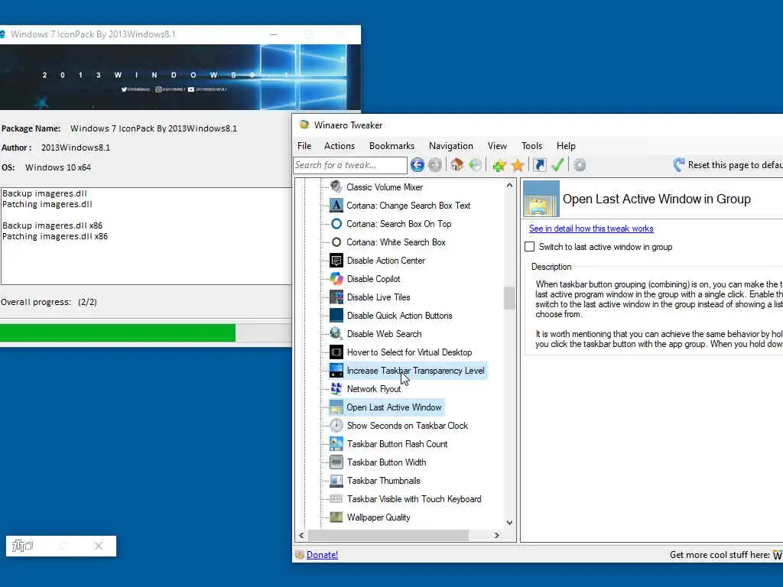783x587 pixels.
Task: Select Taskbar Visible with Touch Keyboard item
Action: point(414,498)
